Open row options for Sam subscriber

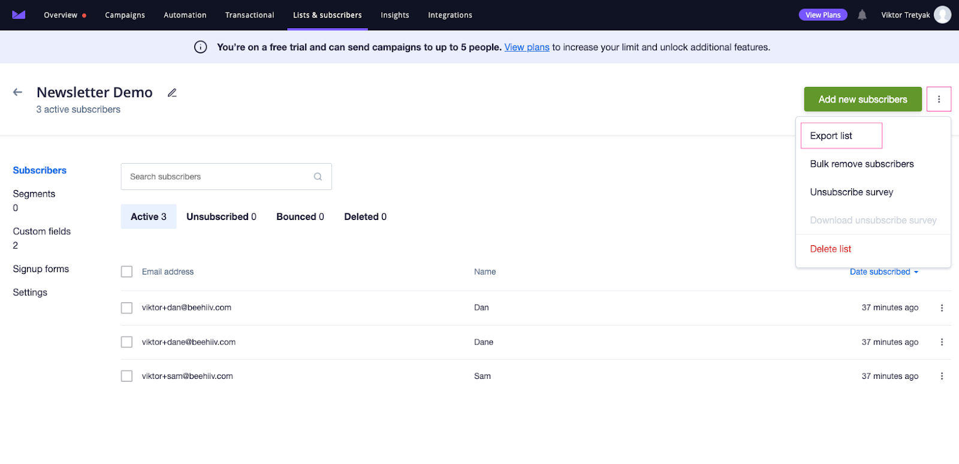[x=942, y=376]
